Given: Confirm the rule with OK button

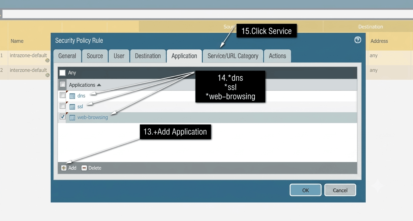Looking at the screenshot, I should [306, 190].
